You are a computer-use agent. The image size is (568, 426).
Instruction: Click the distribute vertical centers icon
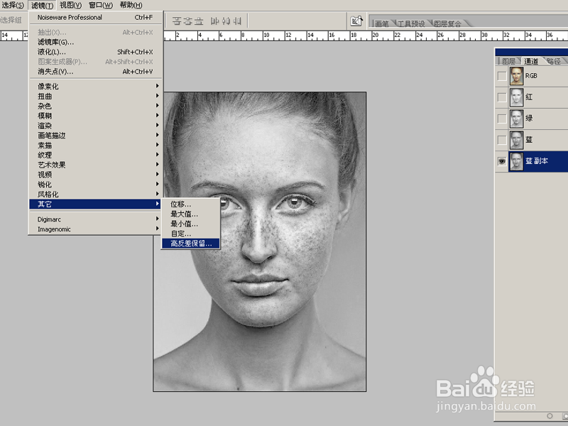coord(187,21)
